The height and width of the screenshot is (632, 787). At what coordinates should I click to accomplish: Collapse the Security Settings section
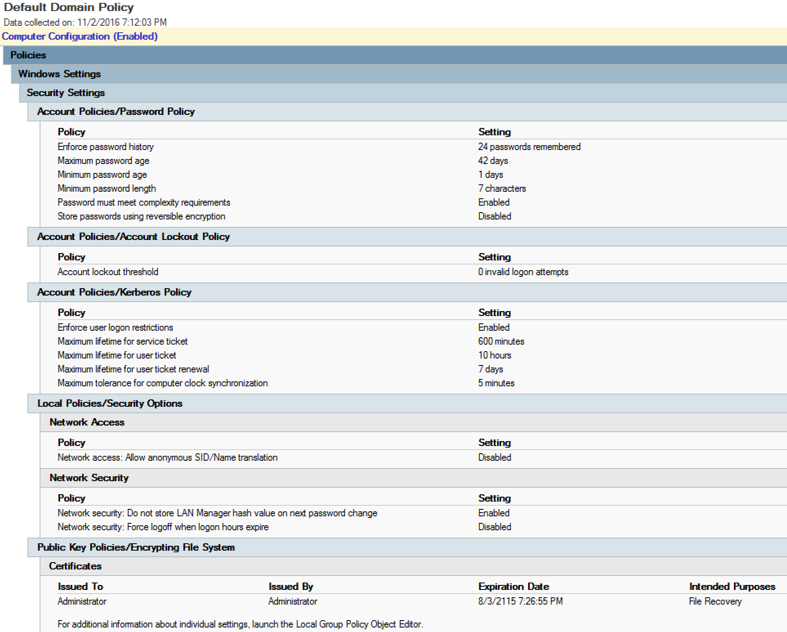(x=65, y=92)
